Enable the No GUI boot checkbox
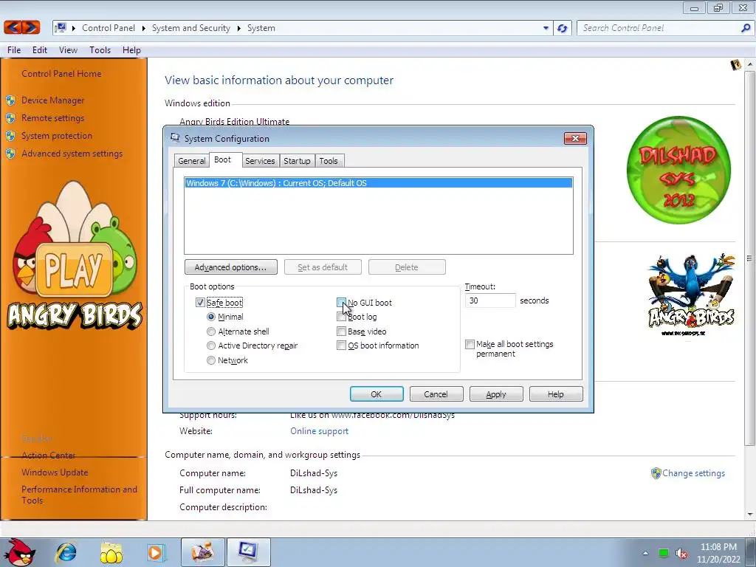 click(341, 302)
